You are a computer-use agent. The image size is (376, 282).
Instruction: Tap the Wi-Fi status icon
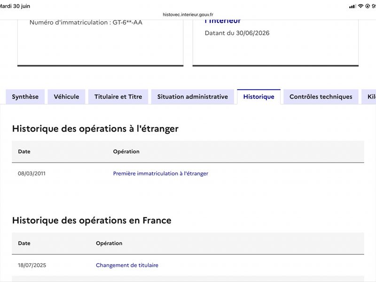pyautogui.click(x=360, y=6)
